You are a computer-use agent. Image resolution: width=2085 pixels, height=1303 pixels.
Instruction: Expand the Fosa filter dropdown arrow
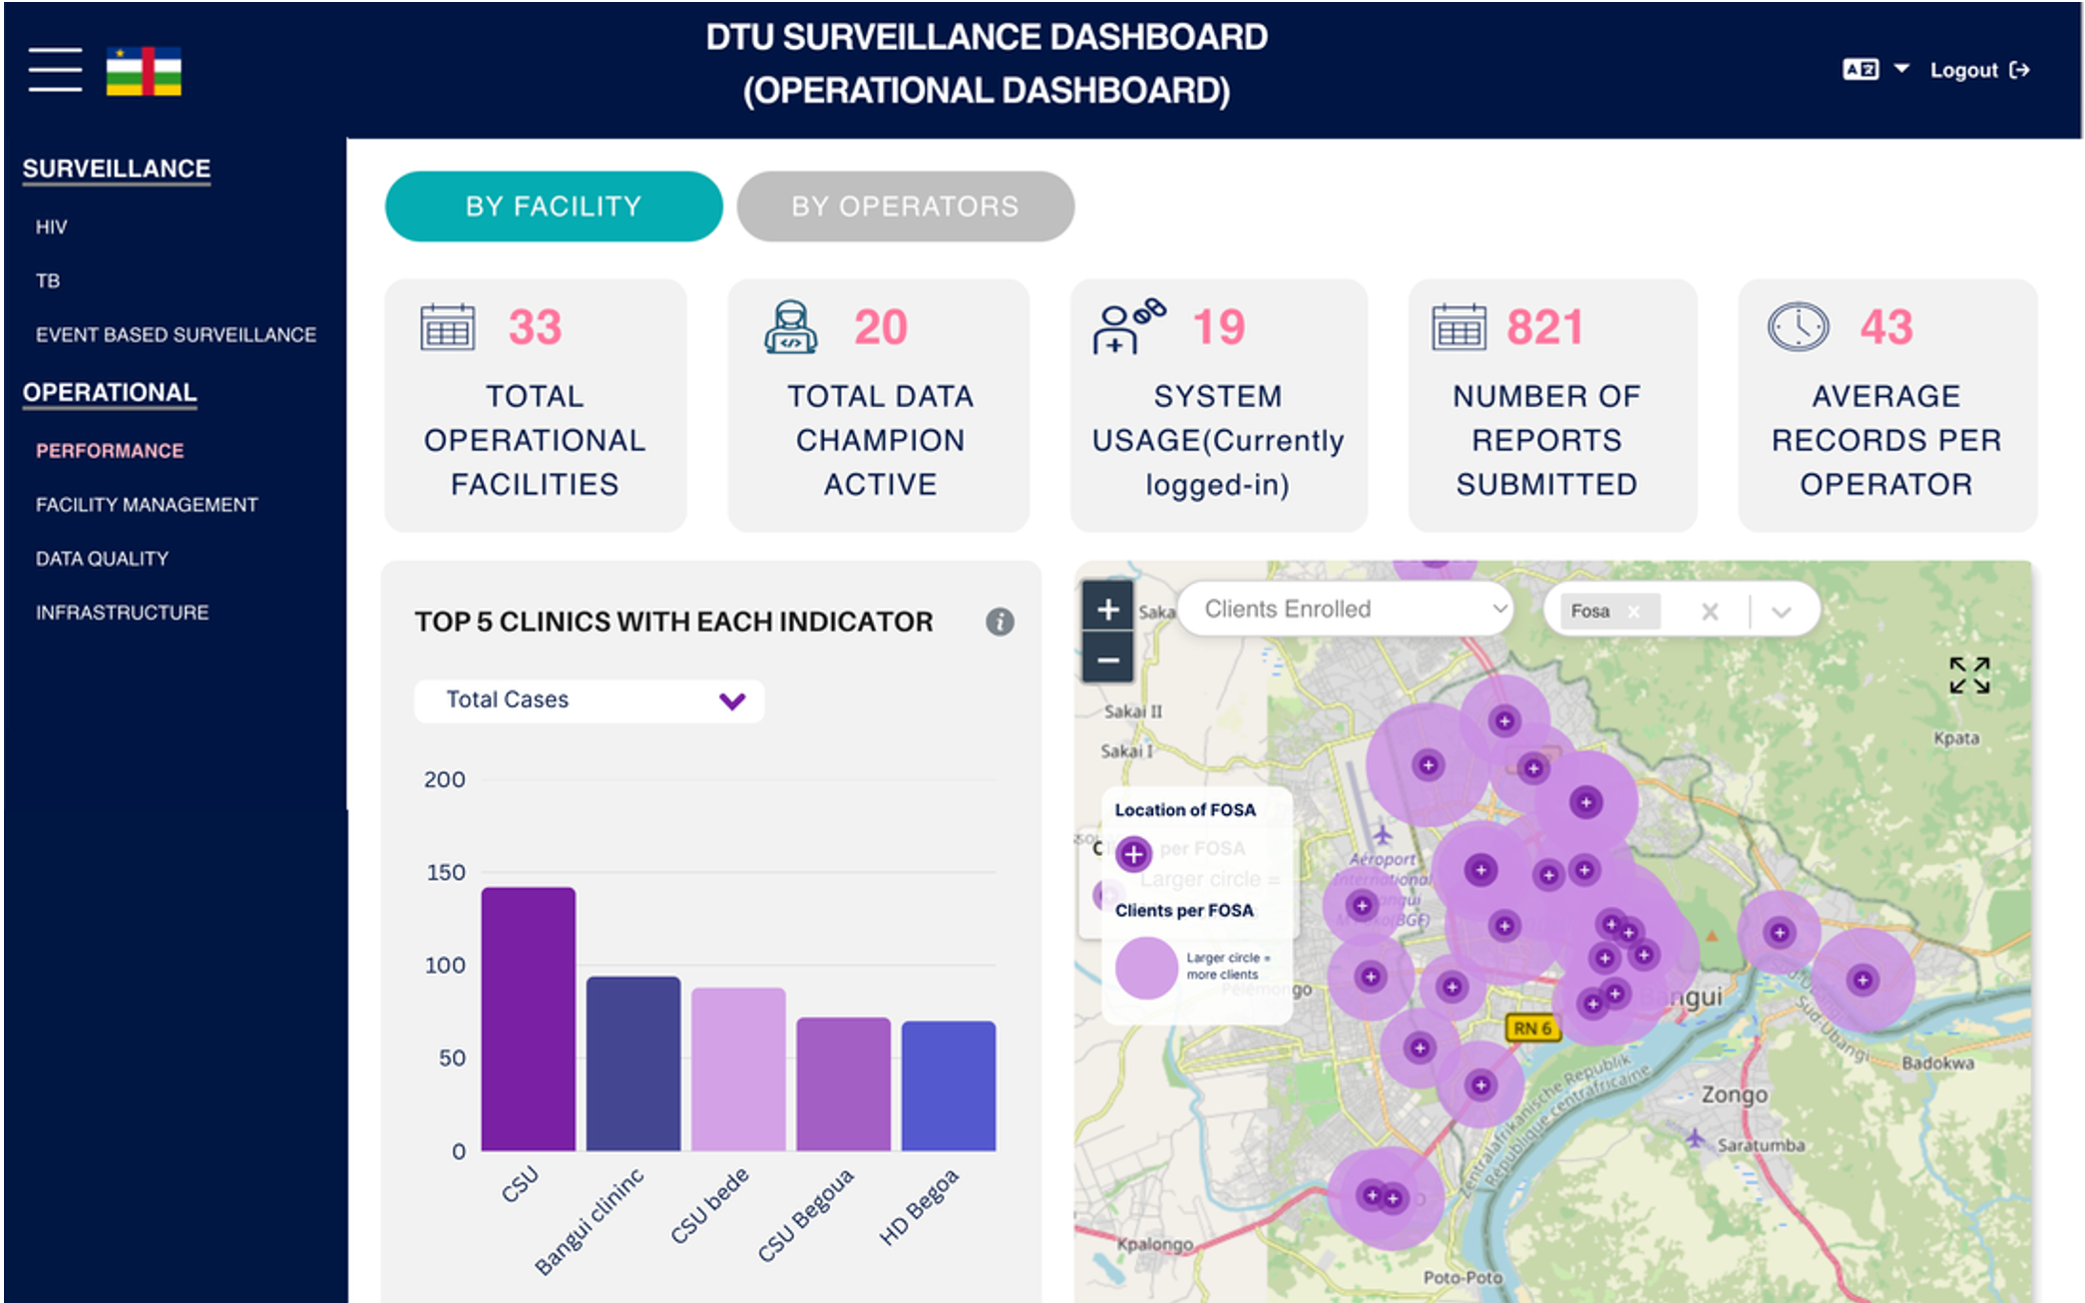1782,612
